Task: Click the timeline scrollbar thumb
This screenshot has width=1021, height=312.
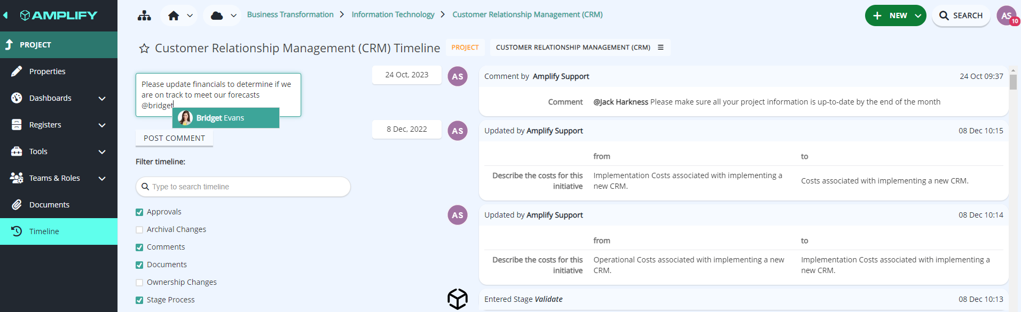Action: tap(1013, 82)
